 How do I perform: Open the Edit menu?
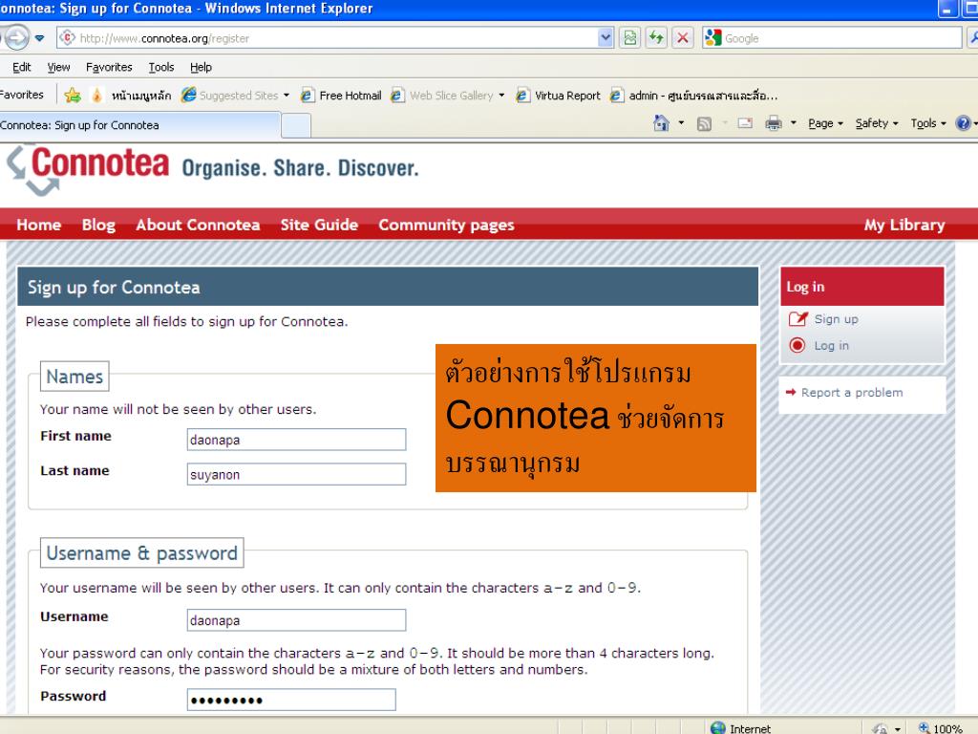pos(21,67)
